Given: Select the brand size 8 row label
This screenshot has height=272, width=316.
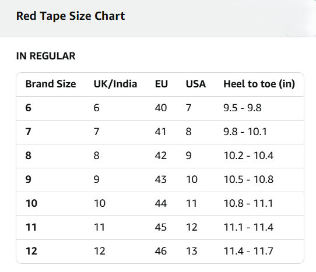Looking at the screenshot, I should [x=28, y=156].
